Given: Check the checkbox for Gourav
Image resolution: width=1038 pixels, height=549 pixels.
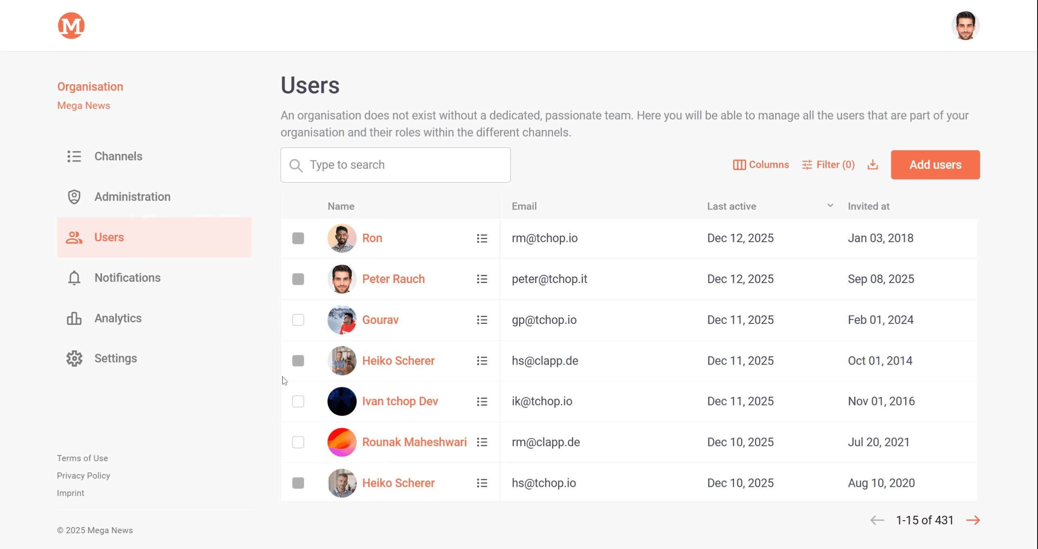Looking at the screenshot, I should coord(298,320).
